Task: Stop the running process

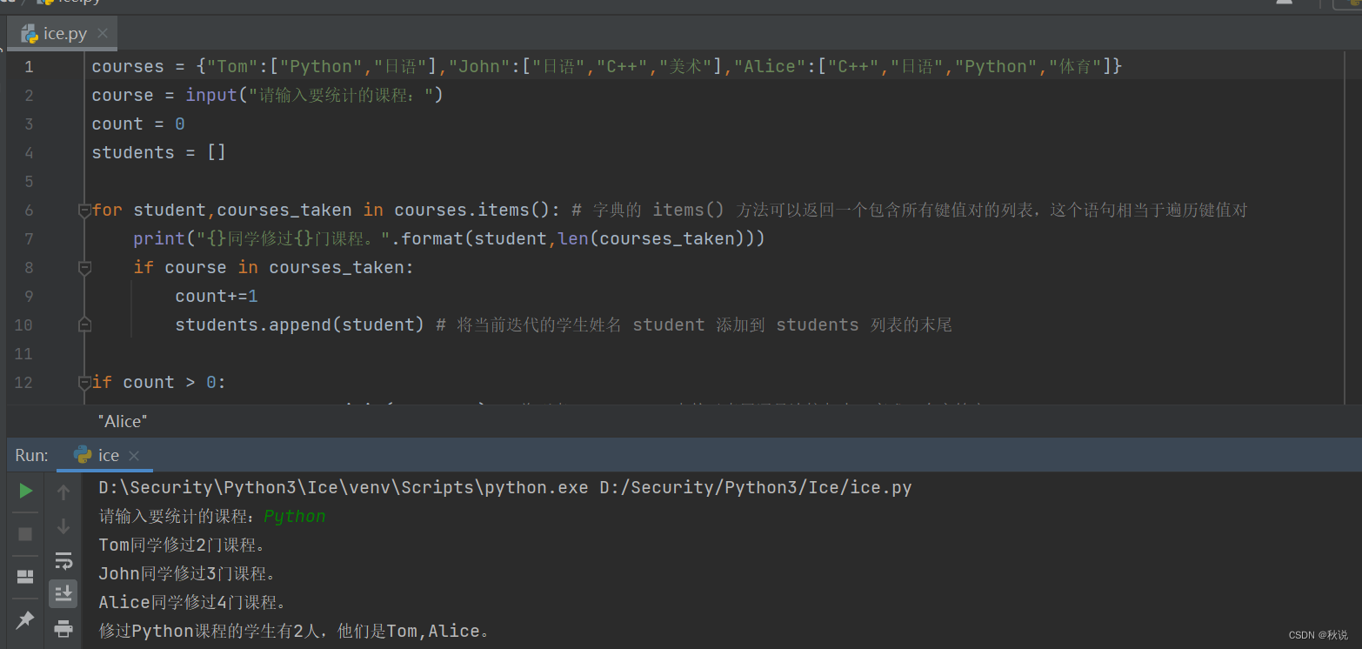Action: tap(25, 533)
